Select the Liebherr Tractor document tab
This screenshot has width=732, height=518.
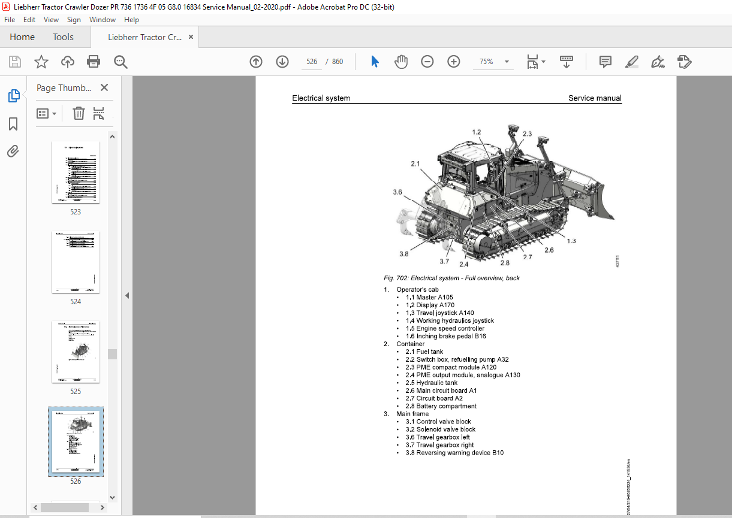[144, 37]
